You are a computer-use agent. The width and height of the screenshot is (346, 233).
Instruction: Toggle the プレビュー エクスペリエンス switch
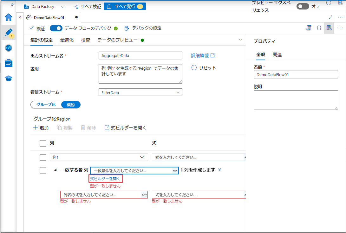tap(303, 6)
